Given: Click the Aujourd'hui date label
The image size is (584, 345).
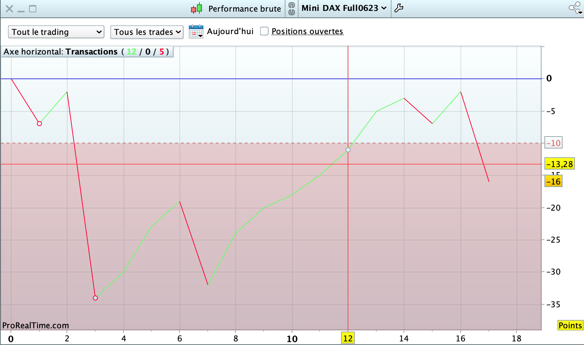Looking at the screenshot, I should (230, 32).
